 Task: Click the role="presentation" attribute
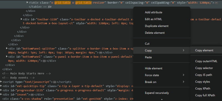59,99
